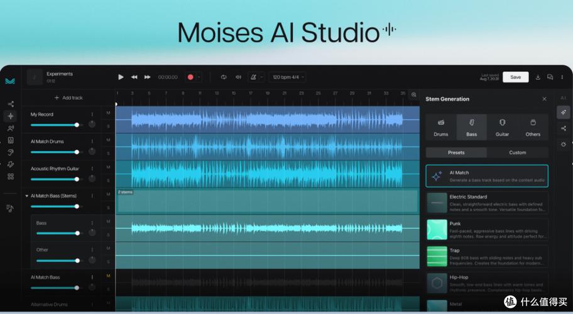Mute the Bass stem track

click(108, 221)
